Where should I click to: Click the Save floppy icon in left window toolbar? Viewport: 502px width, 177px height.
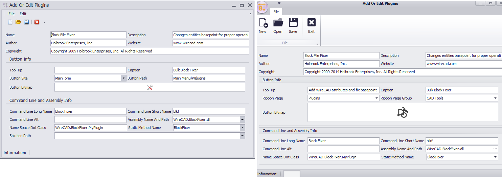(x=26, y=22)
